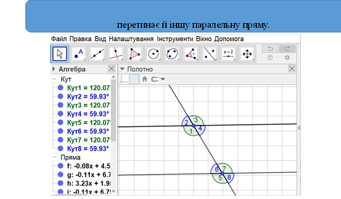Collapse the angles group in Algebra
This screenshot has height=199, width=341.
(54, 79)
